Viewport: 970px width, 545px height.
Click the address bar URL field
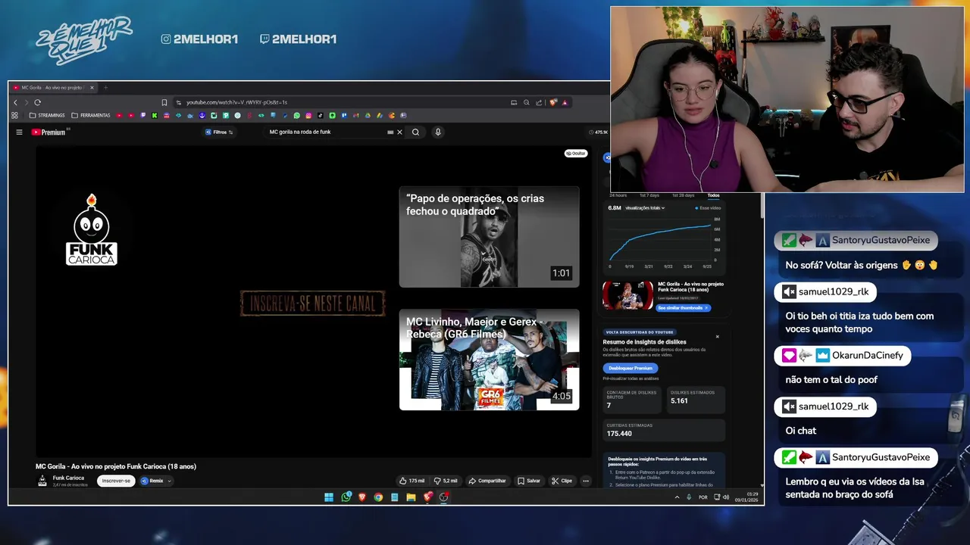click(341, 102)
